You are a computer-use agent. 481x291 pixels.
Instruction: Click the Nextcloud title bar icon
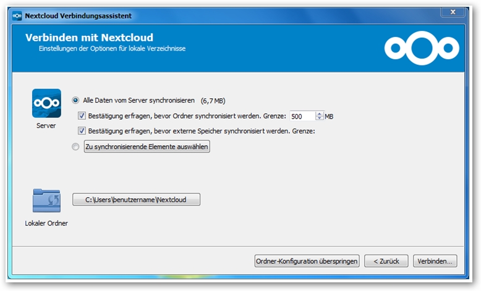point(17,15)
